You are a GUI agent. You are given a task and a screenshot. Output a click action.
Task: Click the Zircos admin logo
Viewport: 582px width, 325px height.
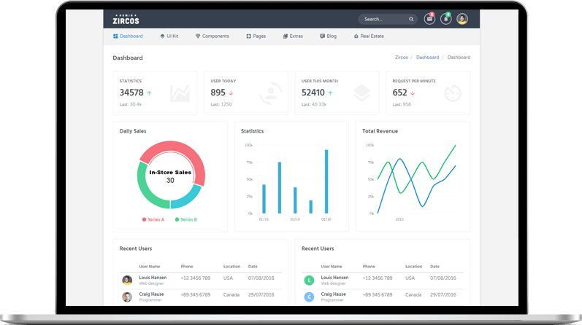[x=126, y=18]
